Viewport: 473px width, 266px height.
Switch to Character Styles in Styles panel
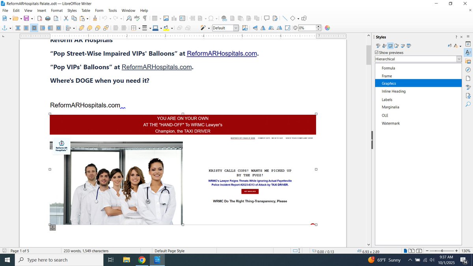[x=384, y=46]
